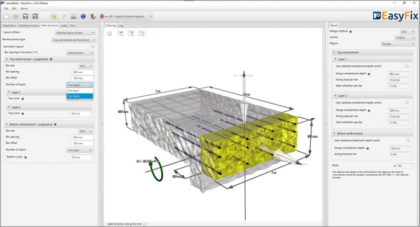Switch to the View tab

(72, 25)
